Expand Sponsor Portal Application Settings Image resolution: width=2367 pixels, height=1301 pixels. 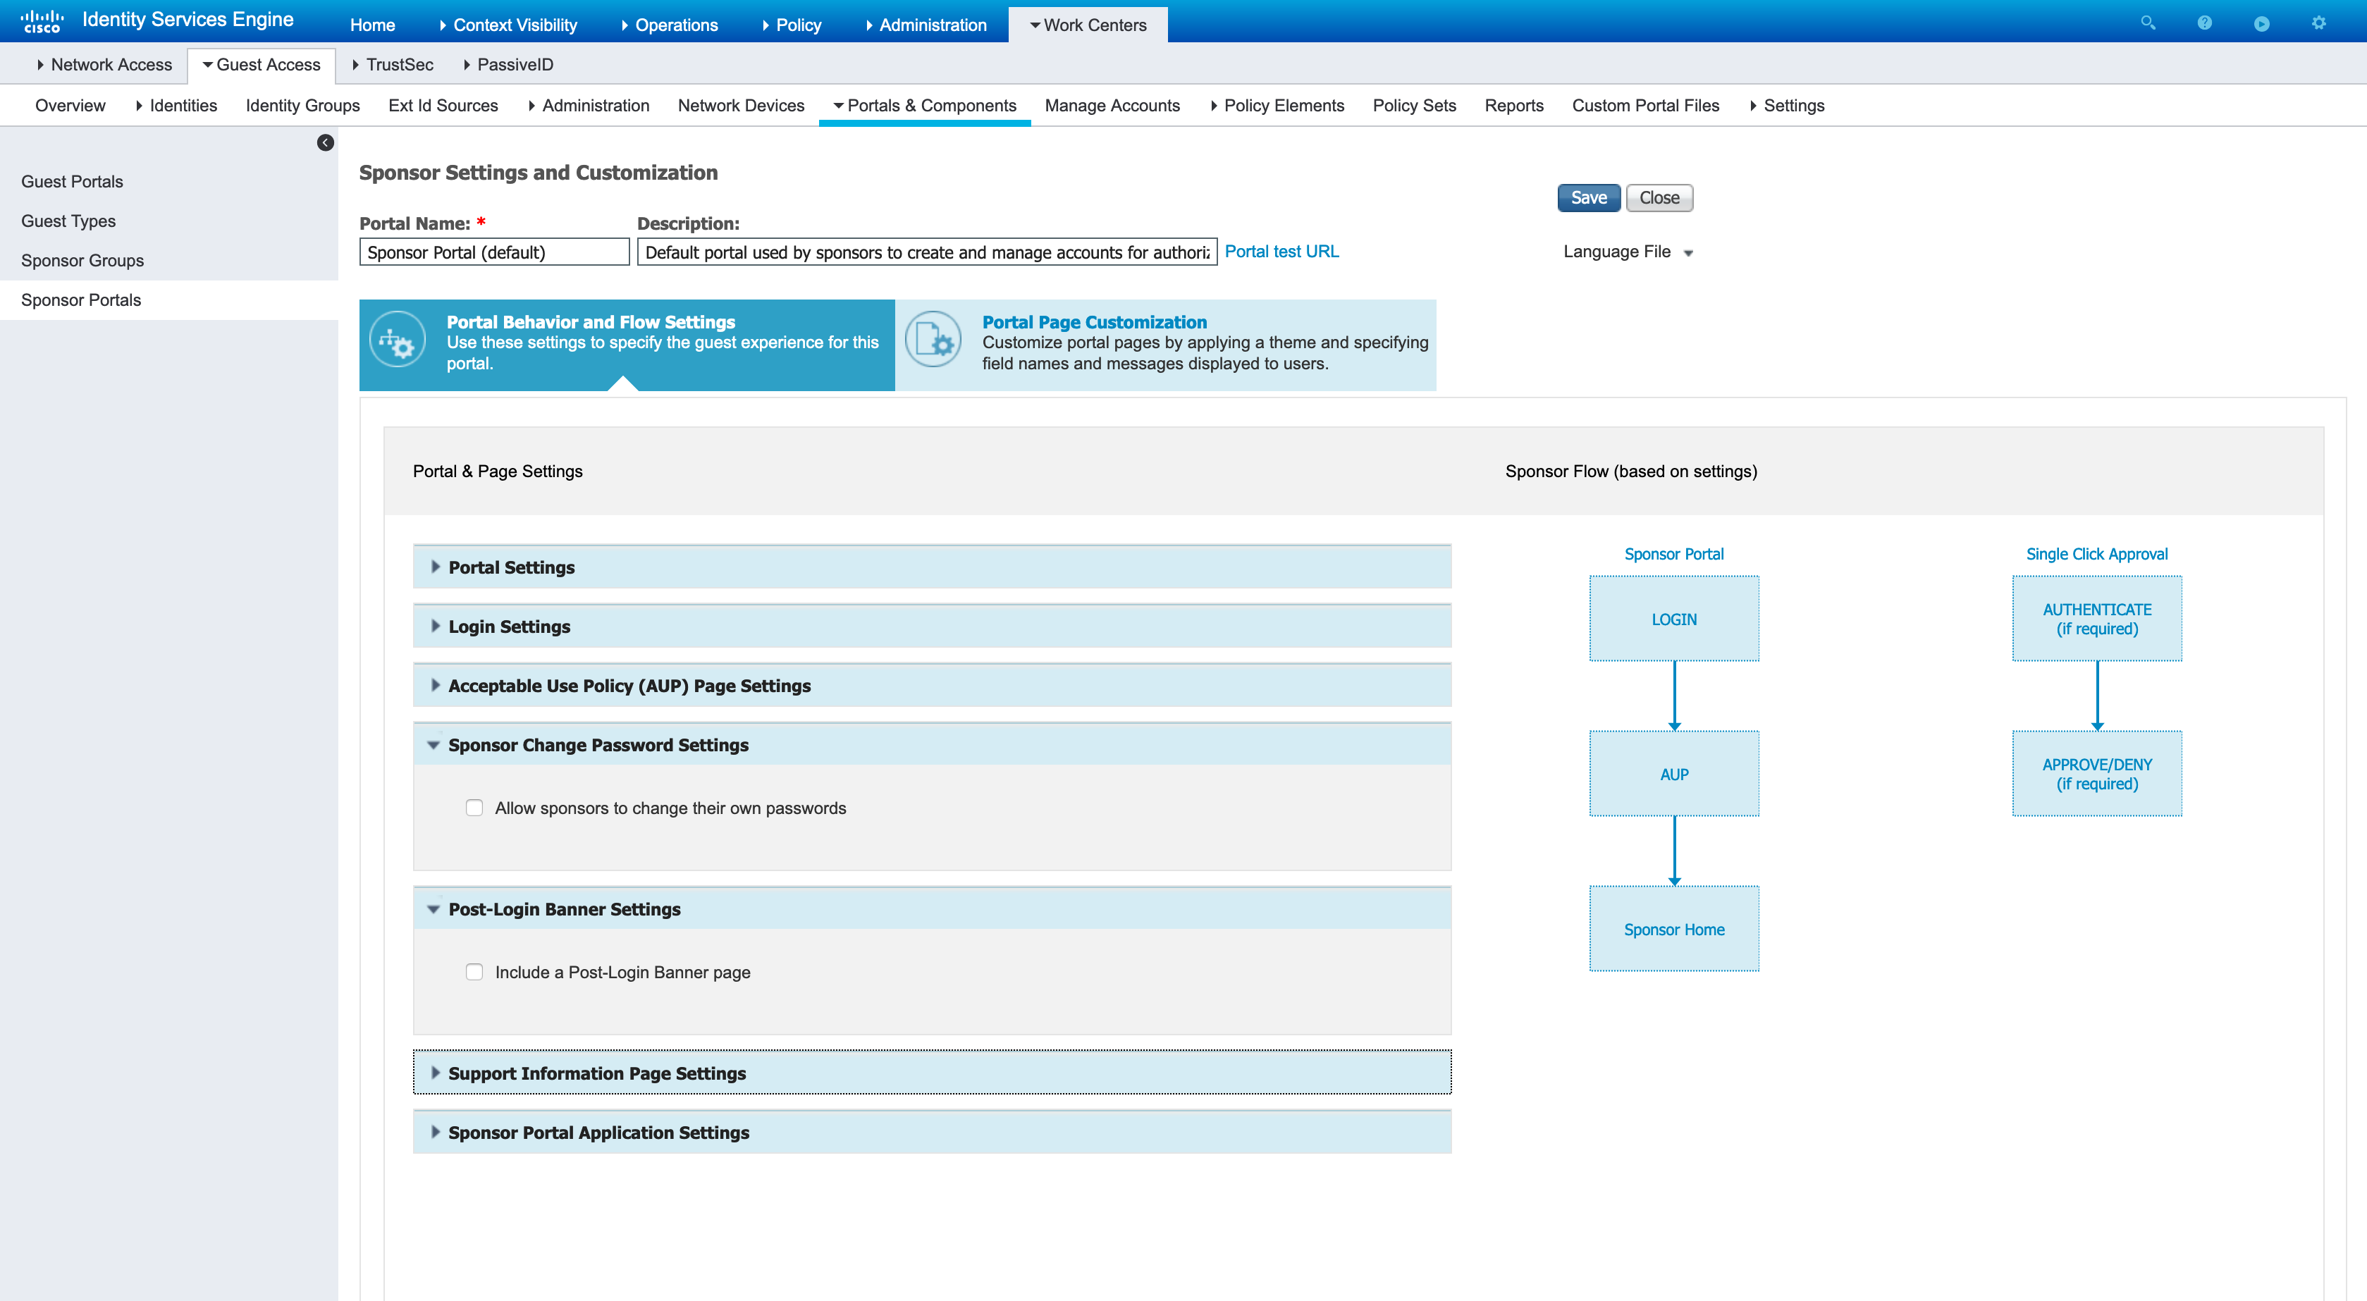tap(932, 1132)
